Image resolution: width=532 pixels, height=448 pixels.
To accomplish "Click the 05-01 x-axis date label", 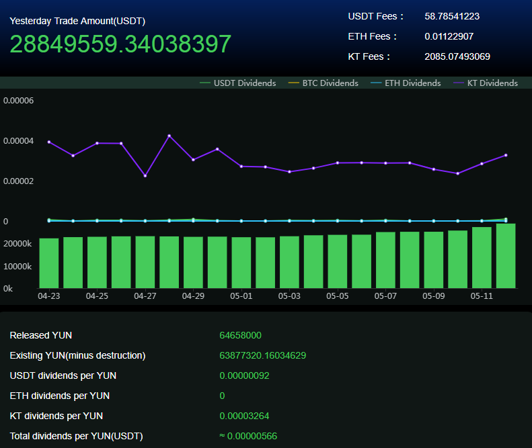I will 241,296.
